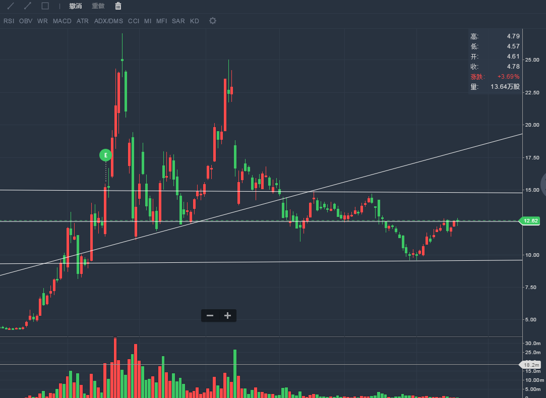
Task: Click 撤消 to undo the last drawing
Action: (76, 6)
